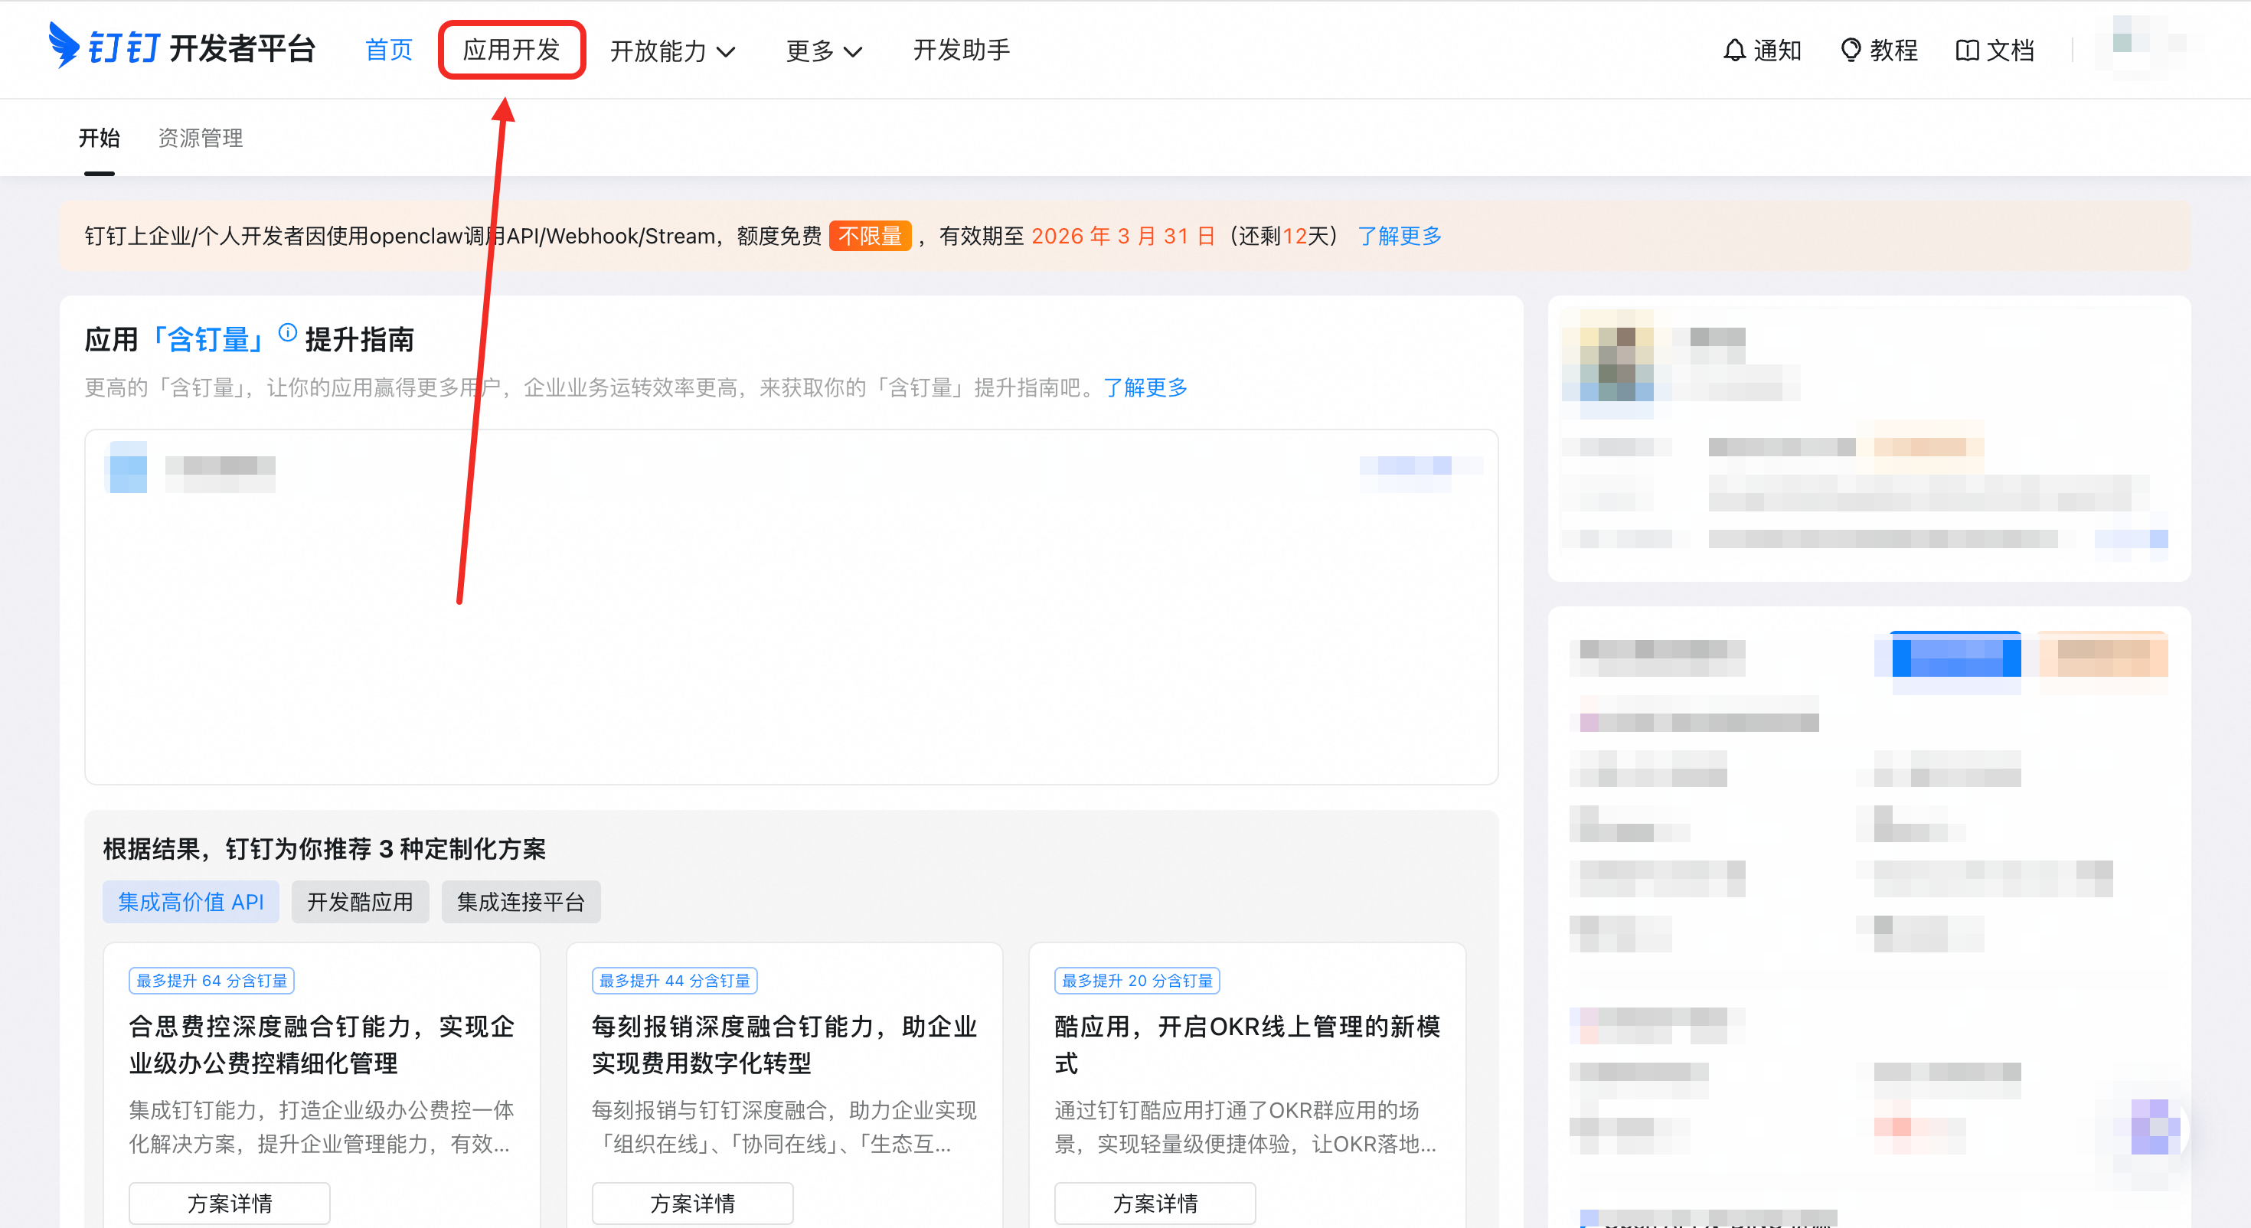The image size is (2251, 1228).
Task: Open 方案详情 for 合思费控 card
Action: 230,1204
